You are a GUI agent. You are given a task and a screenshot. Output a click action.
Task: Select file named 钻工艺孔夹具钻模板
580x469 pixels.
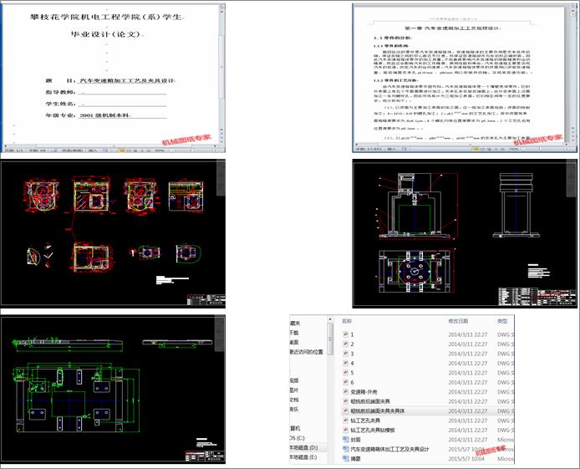coord(373,431)
